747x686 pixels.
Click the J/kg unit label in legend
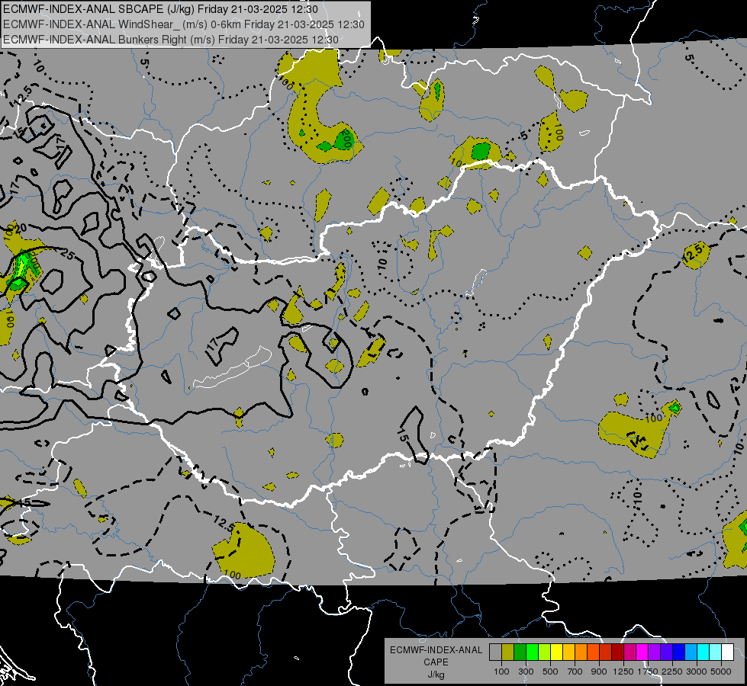(x=436, y=675)
